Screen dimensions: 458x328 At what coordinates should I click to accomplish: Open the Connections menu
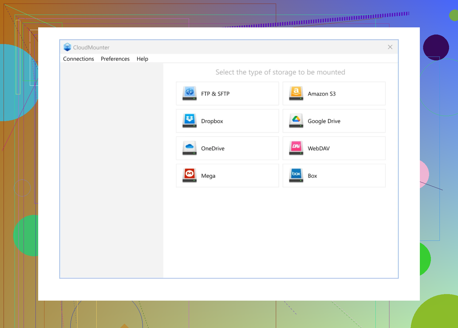(x=78, y=59)
